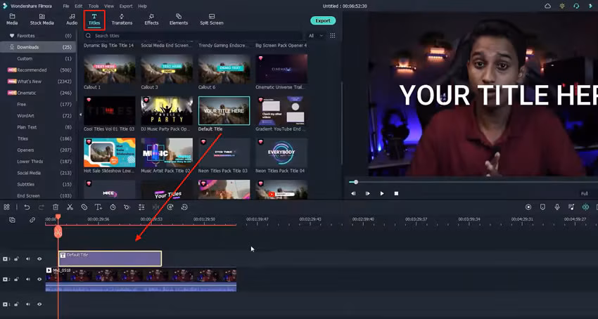Open the Export menu in menu bar

pyautogui.click(x=126, y=6)
